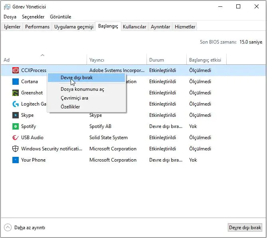Open the Görüntüle menu
The image size is (267, 238).
[x=60, y=17]
